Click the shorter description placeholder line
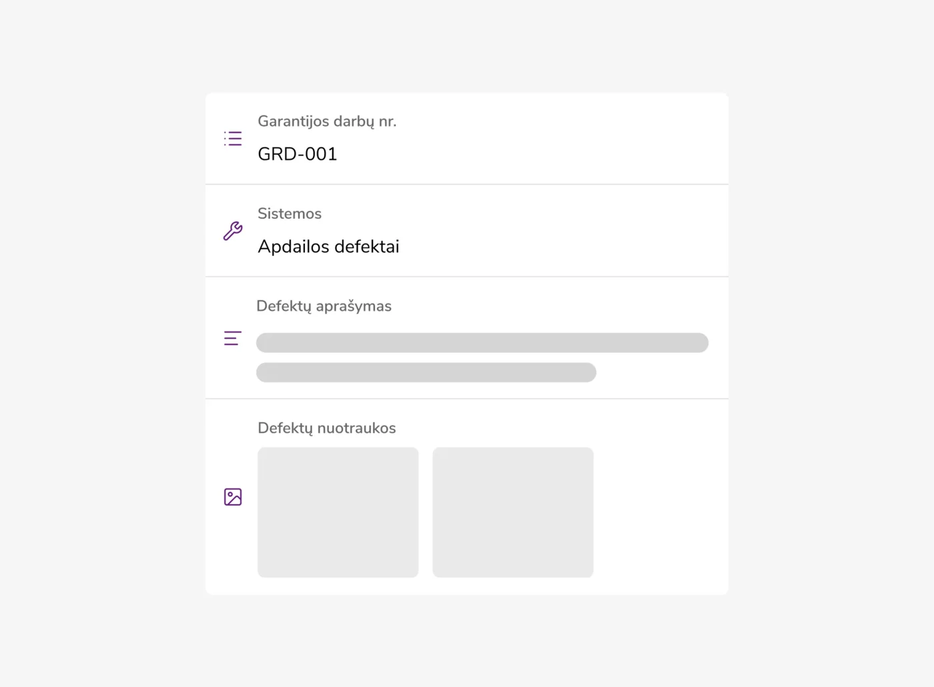 coord(426,372)
